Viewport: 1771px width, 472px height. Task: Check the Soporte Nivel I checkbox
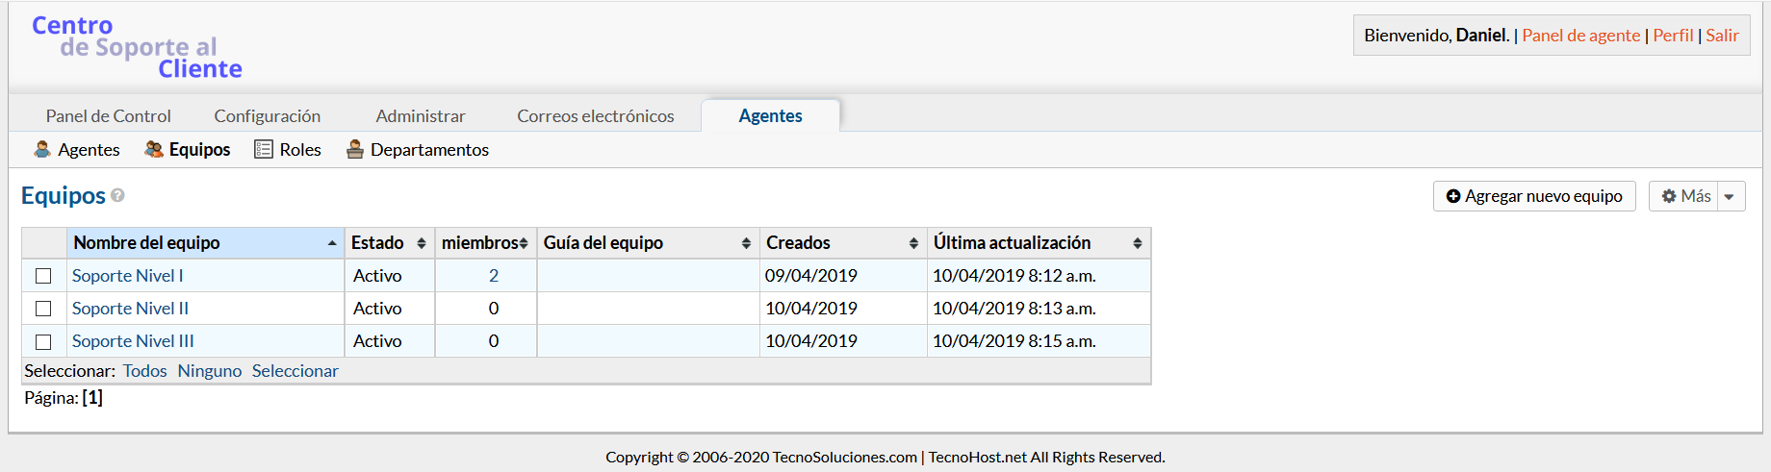[43, 276]
